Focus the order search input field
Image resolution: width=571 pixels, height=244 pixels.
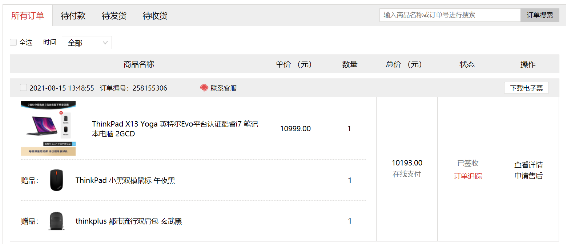tap(450, 15)
